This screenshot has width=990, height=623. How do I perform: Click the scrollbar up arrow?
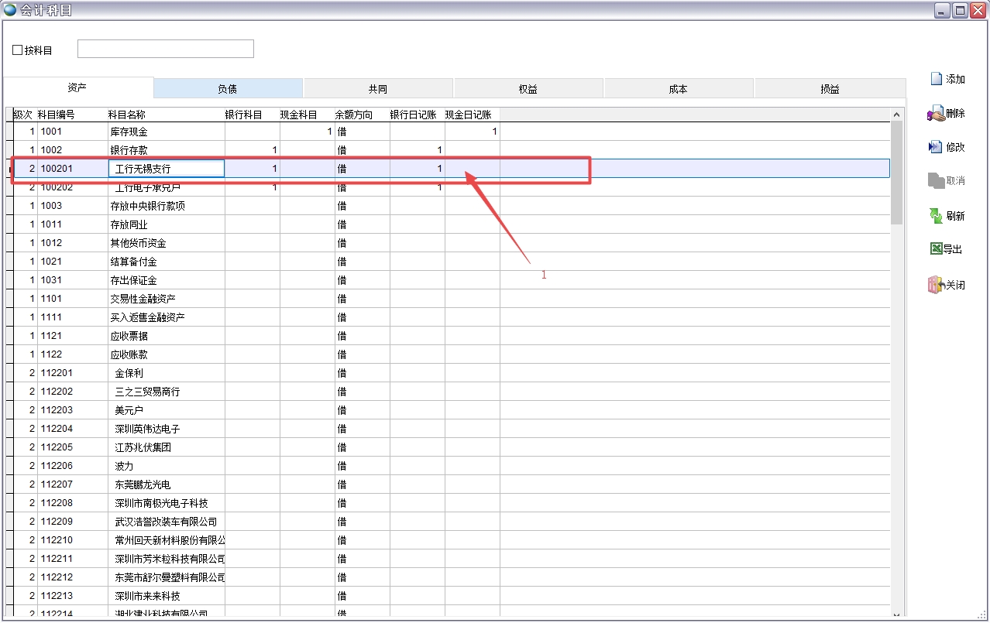pos(897,115)
